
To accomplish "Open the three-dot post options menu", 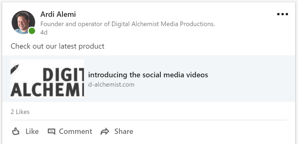I will click(282, 14).
